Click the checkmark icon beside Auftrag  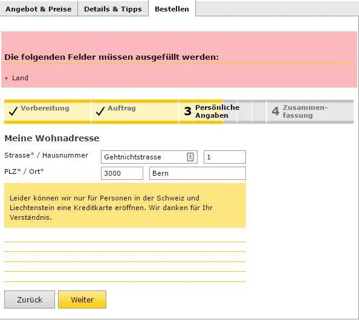[x=100, y=111]
